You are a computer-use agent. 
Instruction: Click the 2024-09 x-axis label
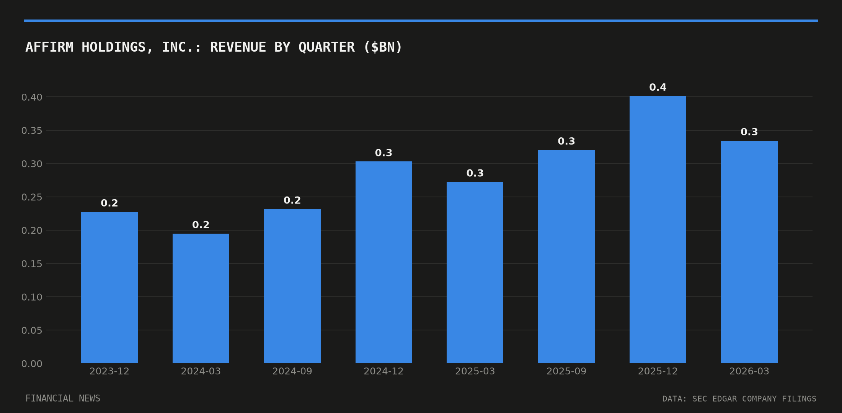click(292, 371)
